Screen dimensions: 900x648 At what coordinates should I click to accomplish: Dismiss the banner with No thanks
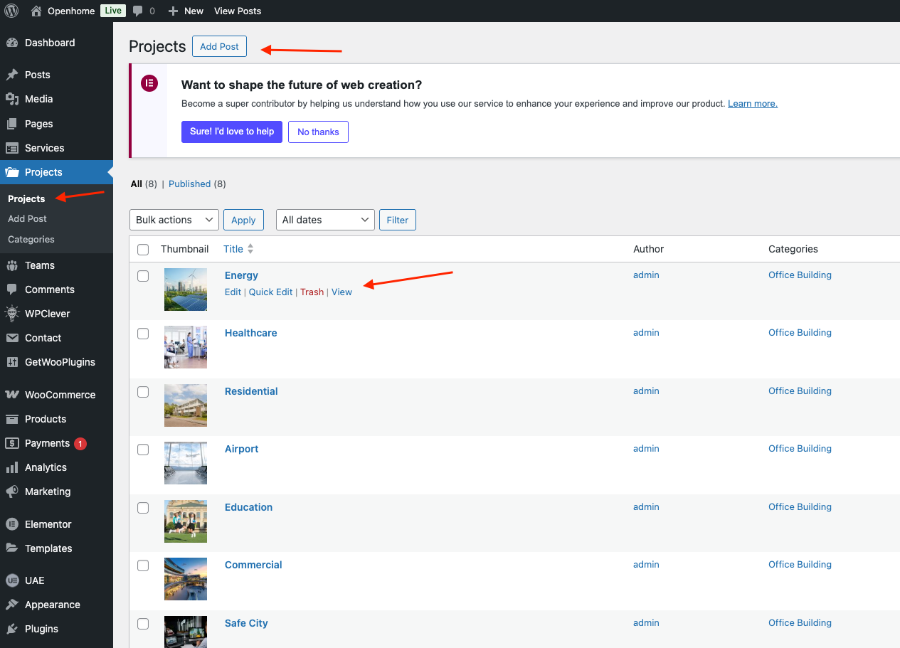coord(318,132)
